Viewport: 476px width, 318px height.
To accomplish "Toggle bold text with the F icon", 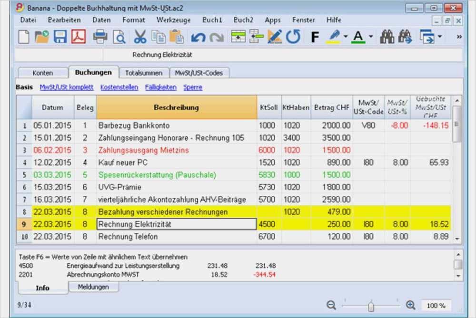I will pos(314,37).
